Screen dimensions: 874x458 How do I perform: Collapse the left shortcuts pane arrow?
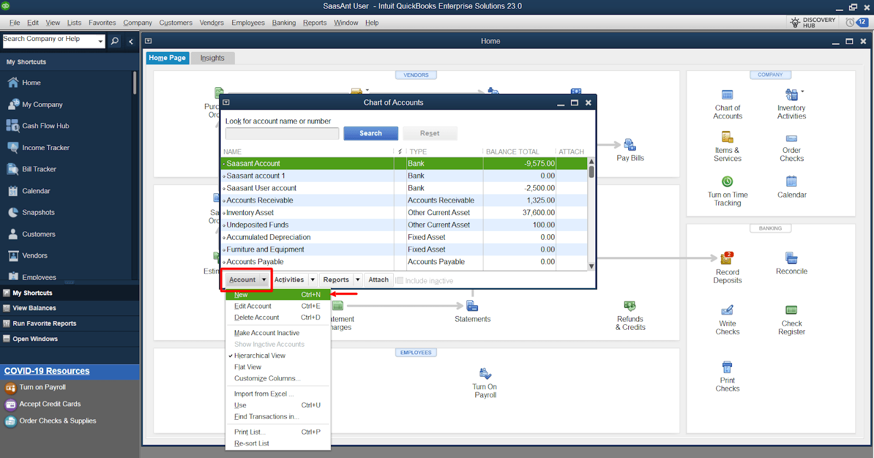click(x=131, y=41)
